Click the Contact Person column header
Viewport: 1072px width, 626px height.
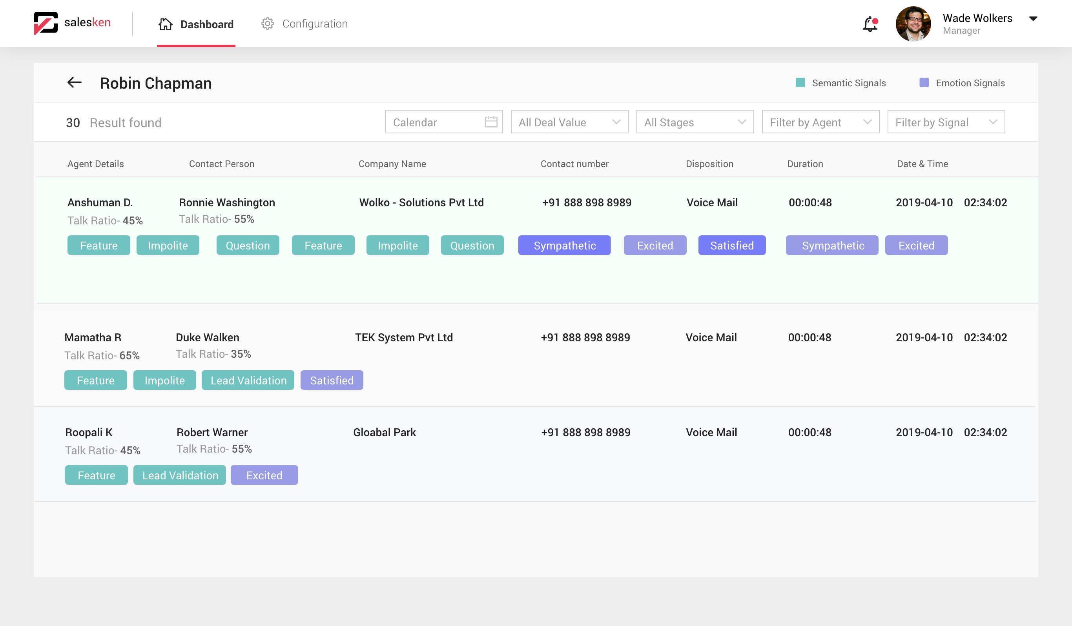(222, 164)
